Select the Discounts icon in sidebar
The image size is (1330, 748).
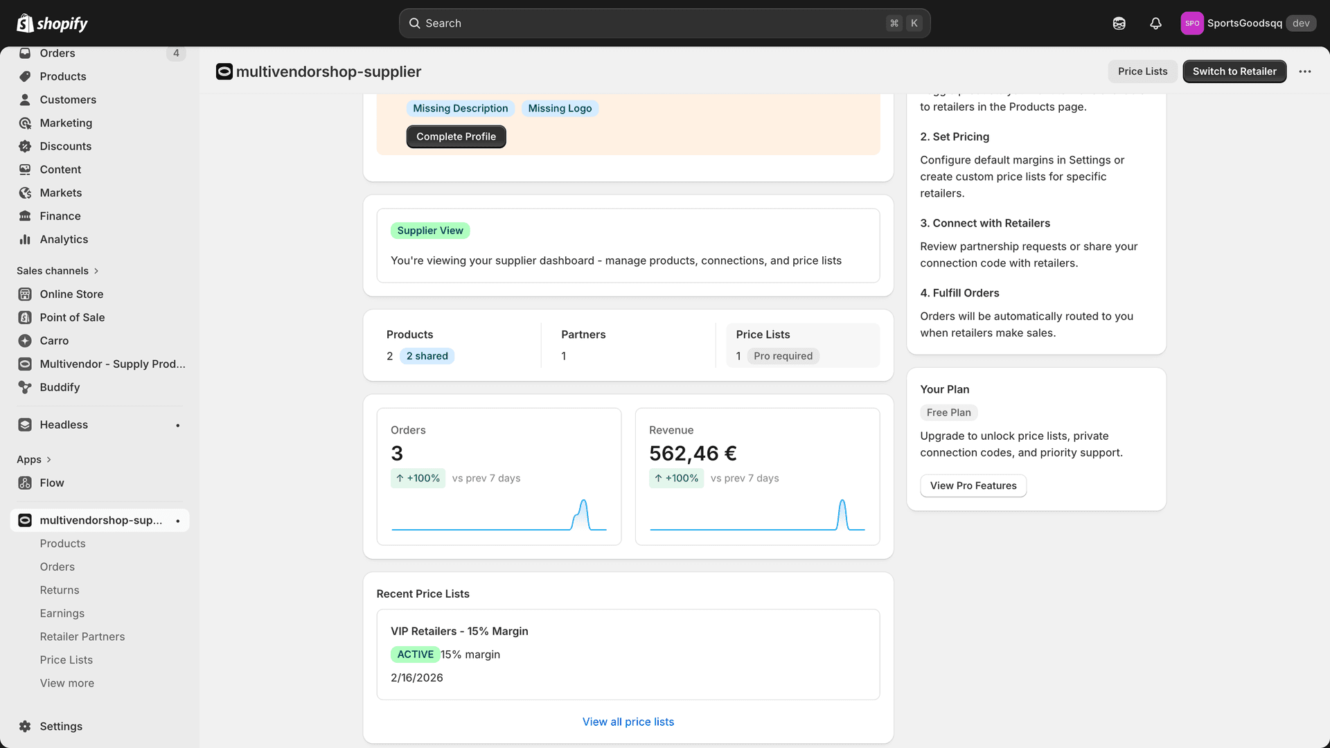coord(25,146)
